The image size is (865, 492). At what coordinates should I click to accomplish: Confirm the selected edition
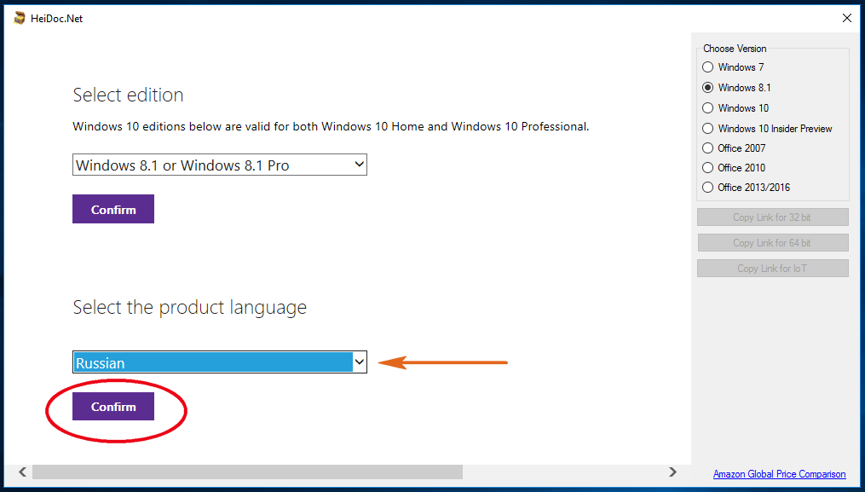point(113,210)
